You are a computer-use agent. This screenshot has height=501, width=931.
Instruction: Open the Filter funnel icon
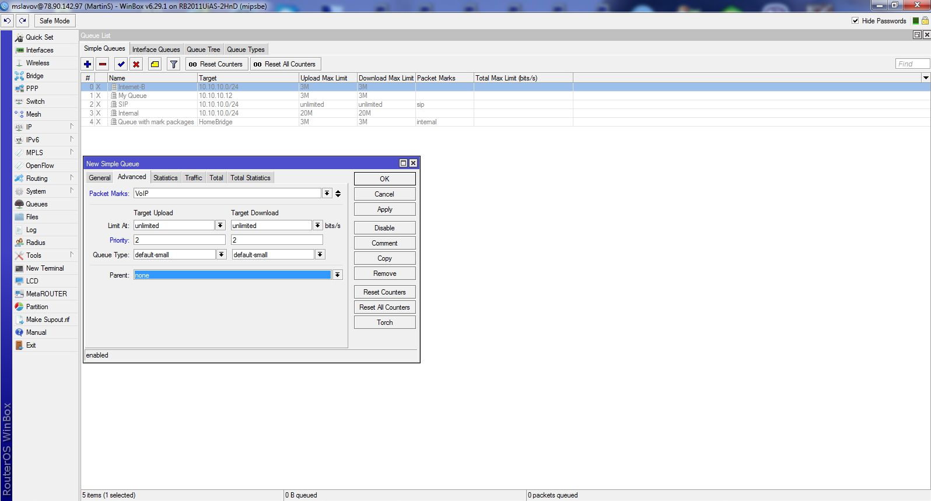[x=173, y=64]
